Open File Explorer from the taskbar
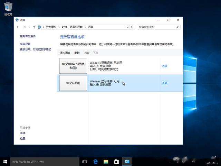The image size is (221, 166). pos(106,162)
